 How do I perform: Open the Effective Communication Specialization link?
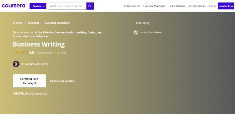[x=58, y=34]
